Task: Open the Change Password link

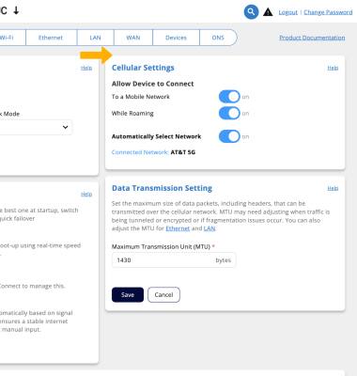Action: (328, 12)
